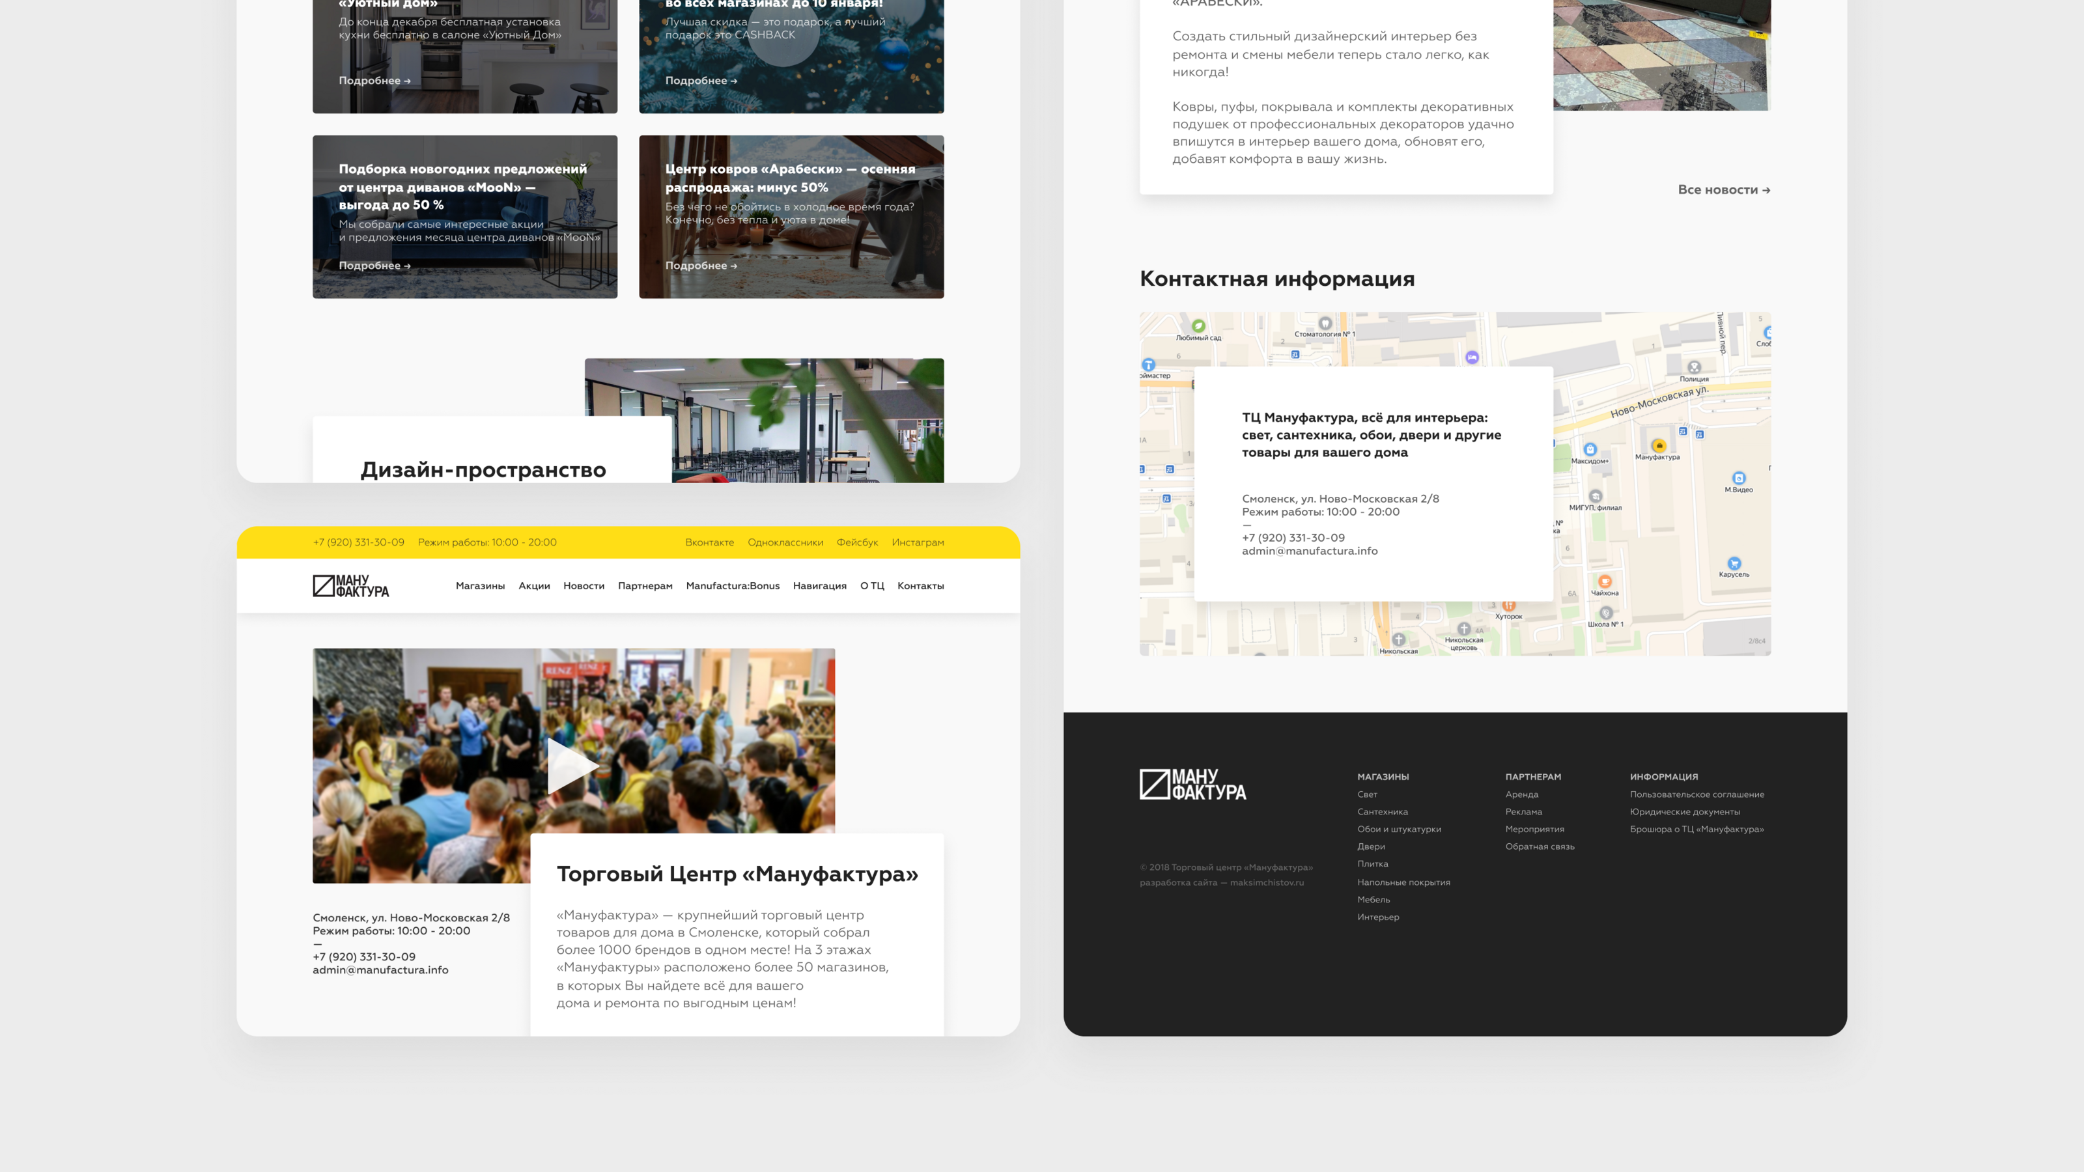This screenshot has width=2084, height=1172.
Task: Open the Акции menu item
Action: pos(534,585)
